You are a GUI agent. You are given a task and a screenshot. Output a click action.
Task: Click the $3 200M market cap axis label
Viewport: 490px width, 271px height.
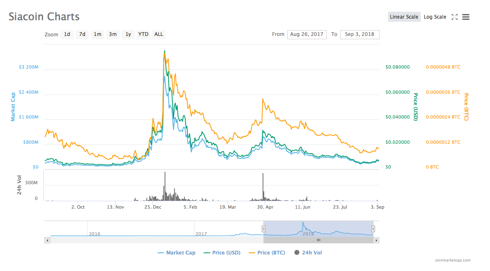point(29,67)
